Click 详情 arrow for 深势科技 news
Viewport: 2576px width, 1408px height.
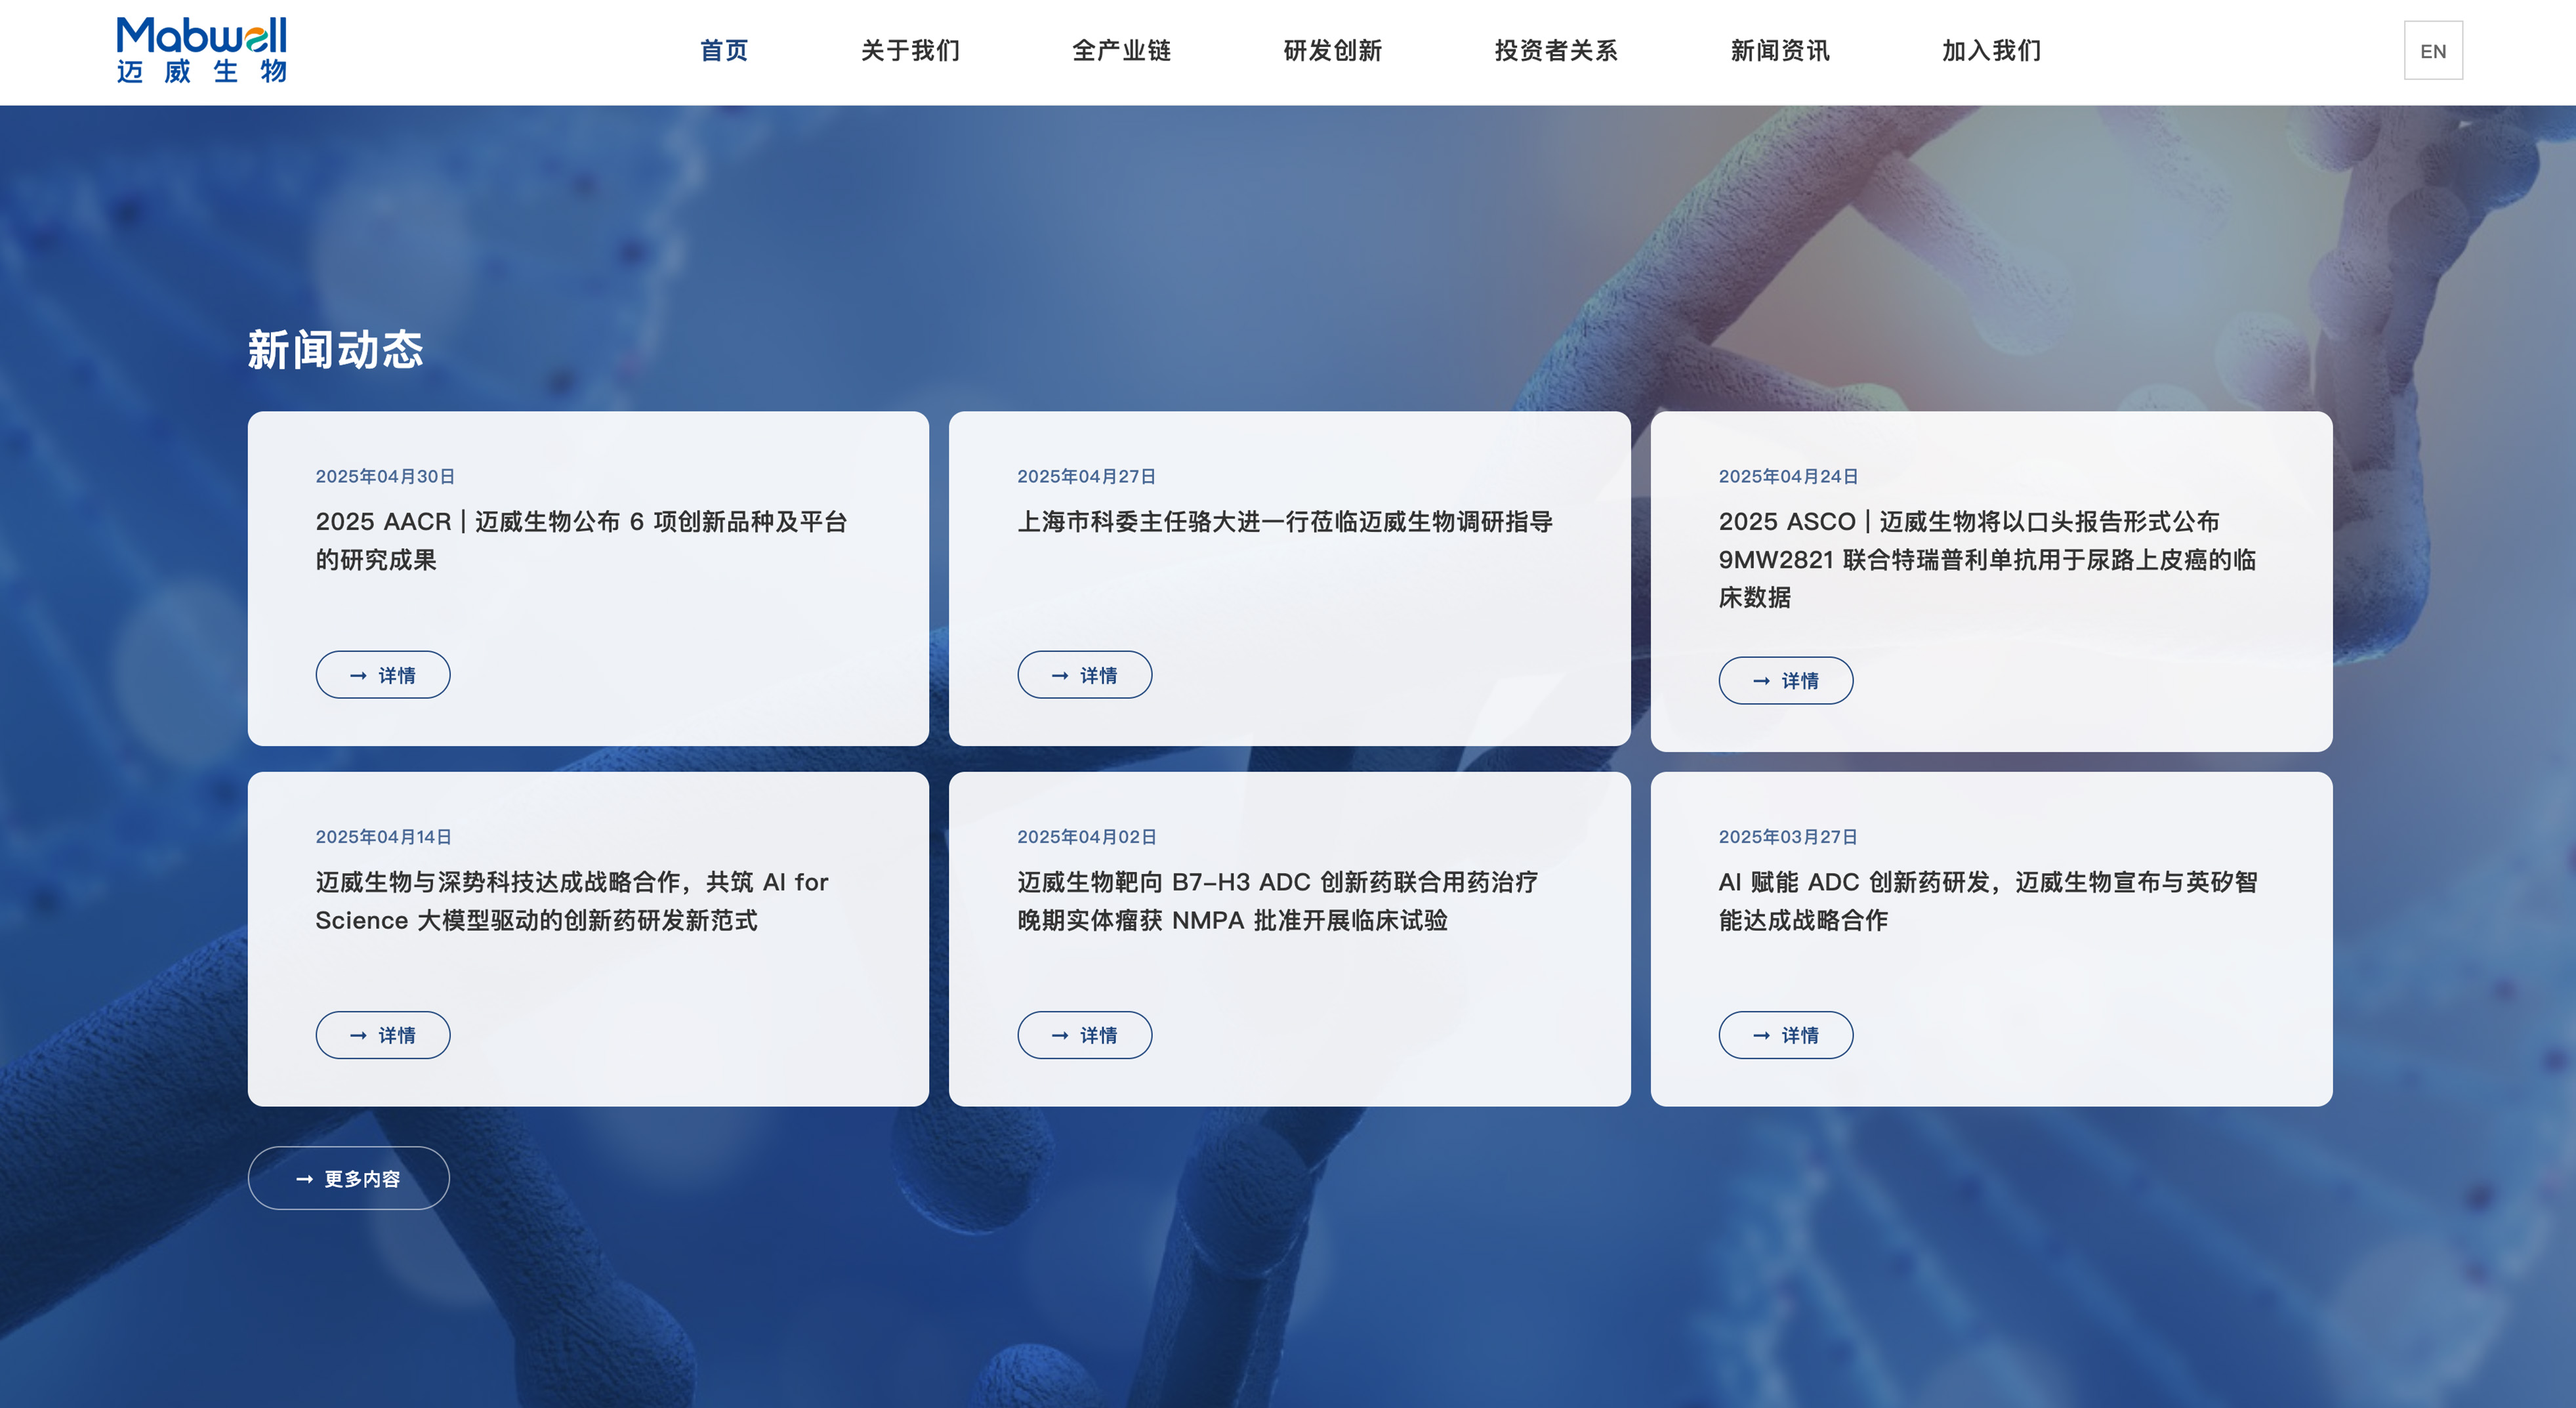click(x=383, y=1035)
